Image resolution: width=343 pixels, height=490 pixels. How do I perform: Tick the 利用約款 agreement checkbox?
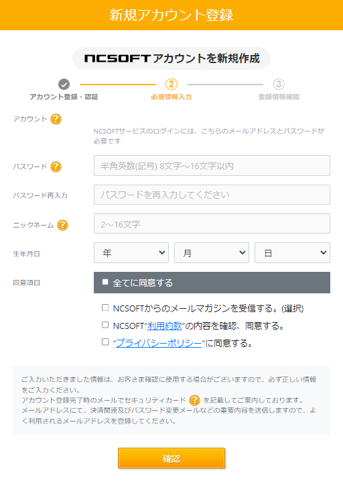pos(105,325)
